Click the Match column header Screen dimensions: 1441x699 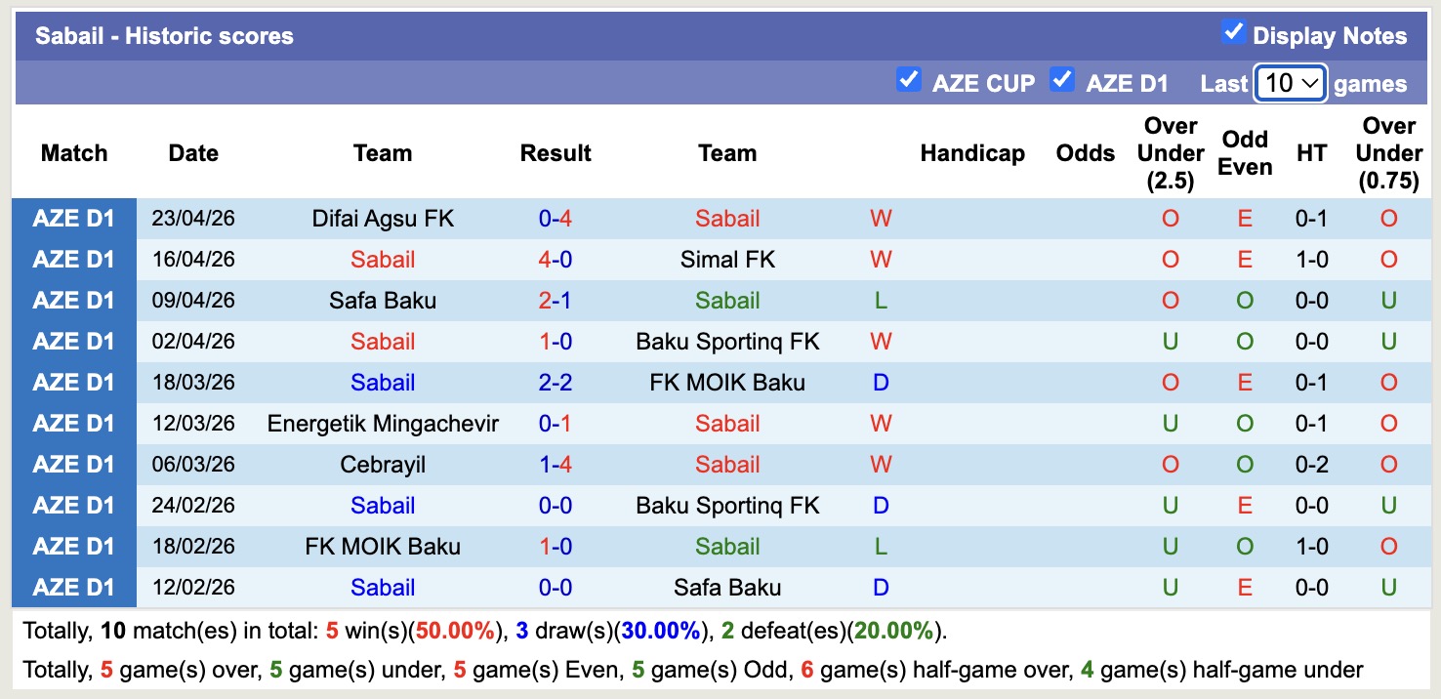point(73,153)
